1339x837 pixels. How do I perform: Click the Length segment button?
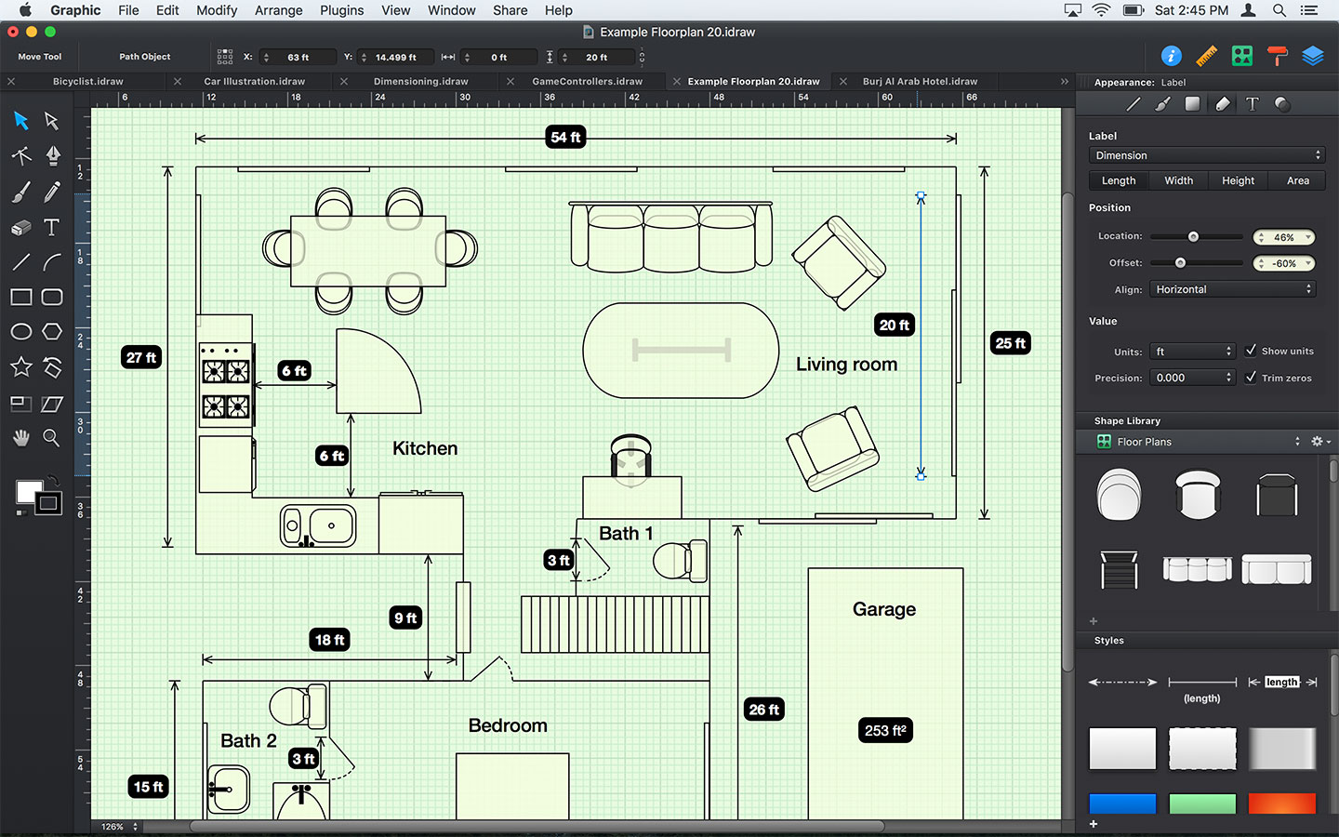pyautogui.click(x=1118, y=180)
